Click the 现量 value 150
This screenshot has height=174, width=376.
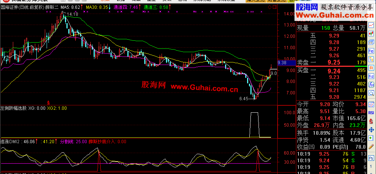(x=326, y=28)
